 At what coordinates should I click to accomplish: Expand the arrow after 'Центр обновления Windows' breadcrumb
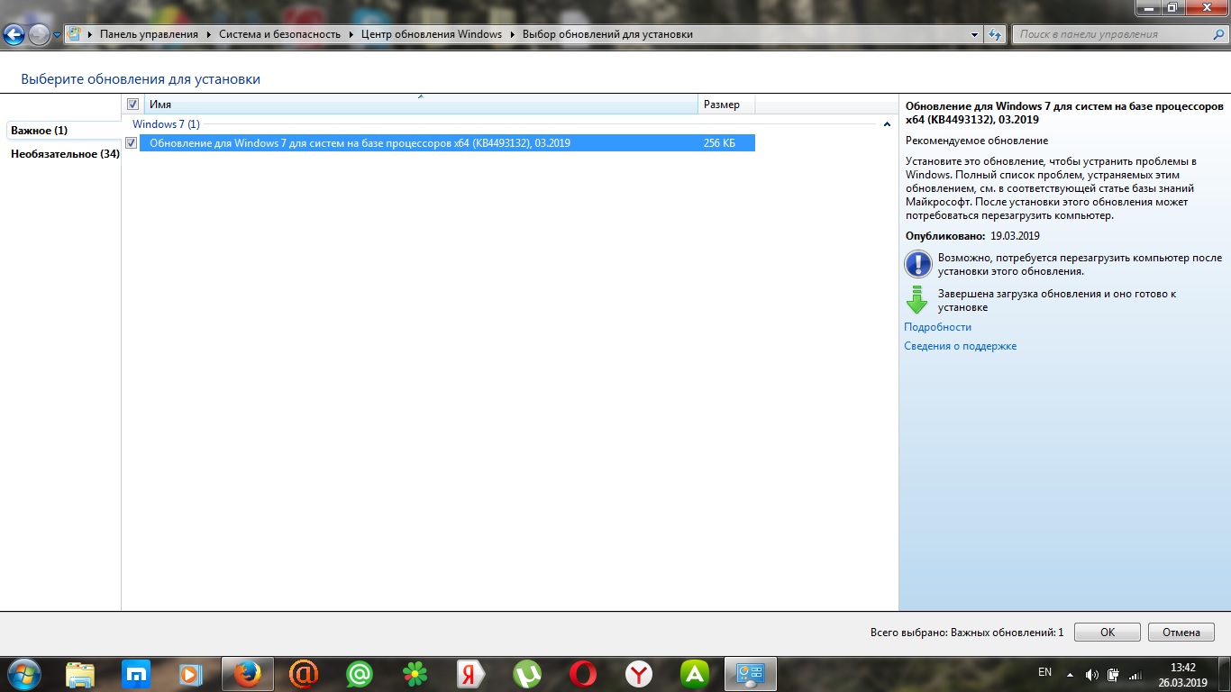(512, 34)
